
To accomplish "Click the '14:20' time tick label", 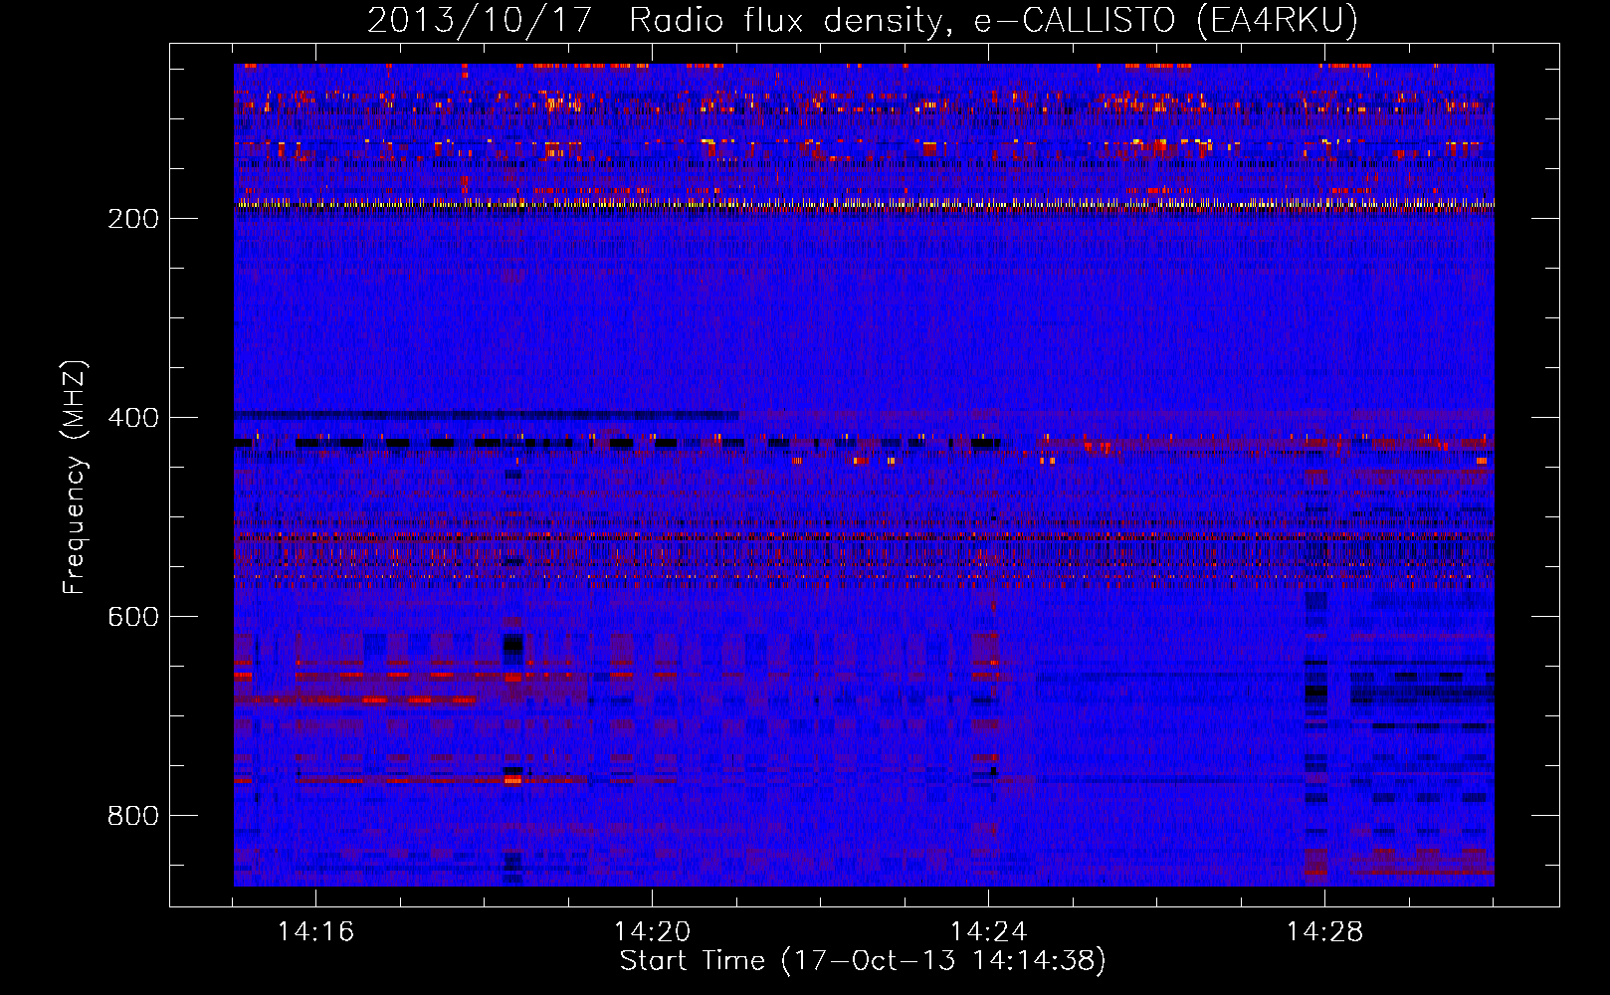I will [x=652, y=931].
